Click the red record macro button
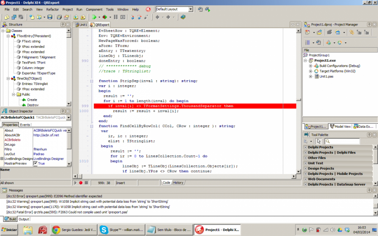 coord(81,183)
